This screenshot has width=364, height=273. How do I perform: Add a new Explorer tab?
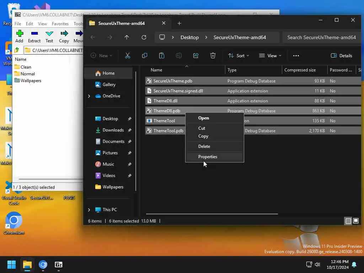pyautogui.click(x=179, y=23)
